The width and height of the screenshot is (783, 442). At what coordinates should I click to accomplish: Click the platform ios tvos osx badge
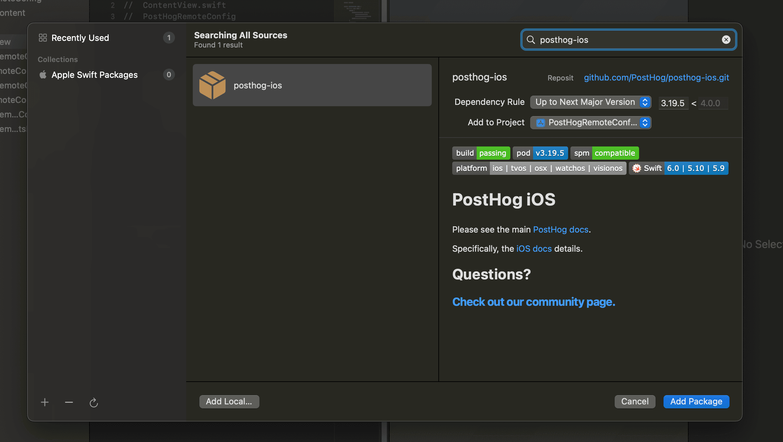pos(539,168)
